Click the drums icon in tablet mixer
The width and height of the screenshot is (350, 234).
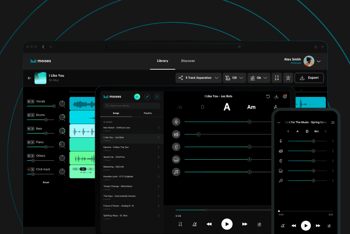tap(176, 134)
